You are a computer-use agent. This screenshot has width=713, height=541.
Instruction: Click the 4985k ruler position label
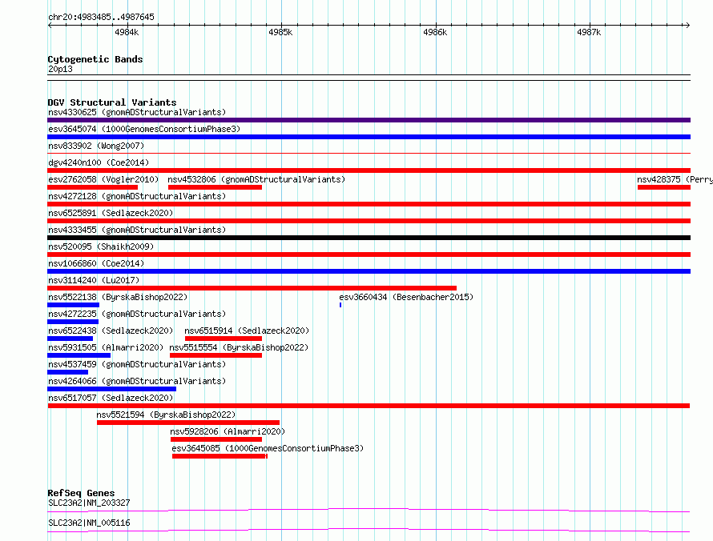point(280,32)
